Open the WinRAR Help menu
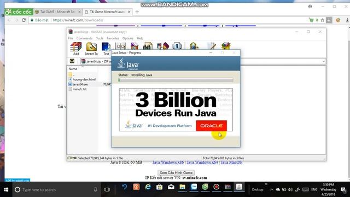The width and height of the screenshot is (350, 197). [140, 38]
